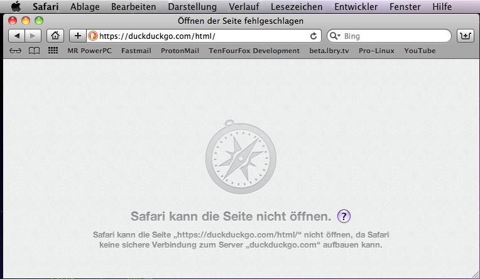Open the Fenster menu
The height and width of the screenshot is (279, 480).
[405, 6]
